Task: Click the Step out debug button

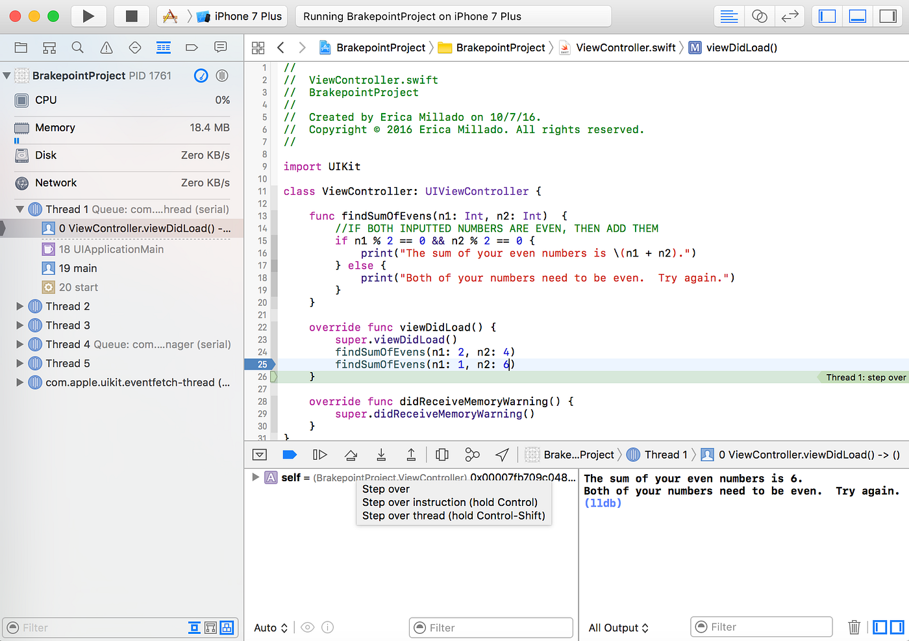Action: (411, 455)
